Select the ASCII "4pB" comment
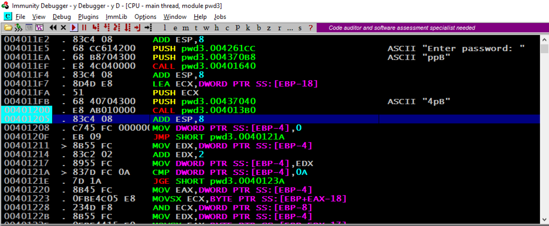The image size is (549, 226). [x=419, y=102]
